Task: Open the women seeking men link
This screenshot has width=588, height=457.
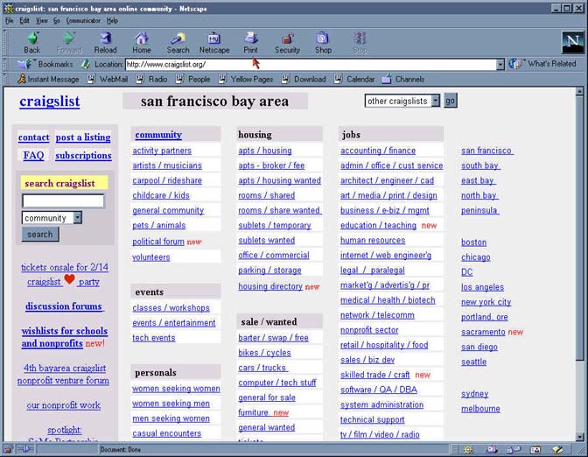Action: [x=171, y=404]
